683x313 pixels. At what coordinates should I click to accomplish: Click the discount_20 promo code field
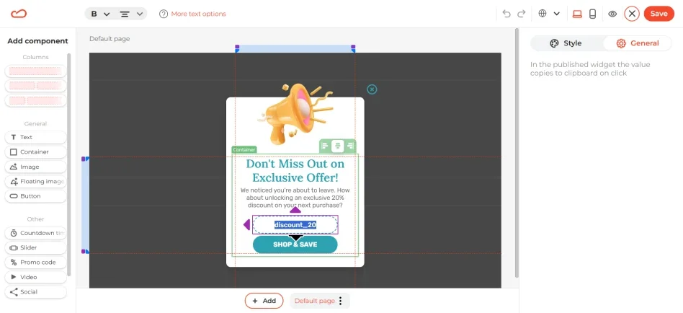[x=295, y=225]
